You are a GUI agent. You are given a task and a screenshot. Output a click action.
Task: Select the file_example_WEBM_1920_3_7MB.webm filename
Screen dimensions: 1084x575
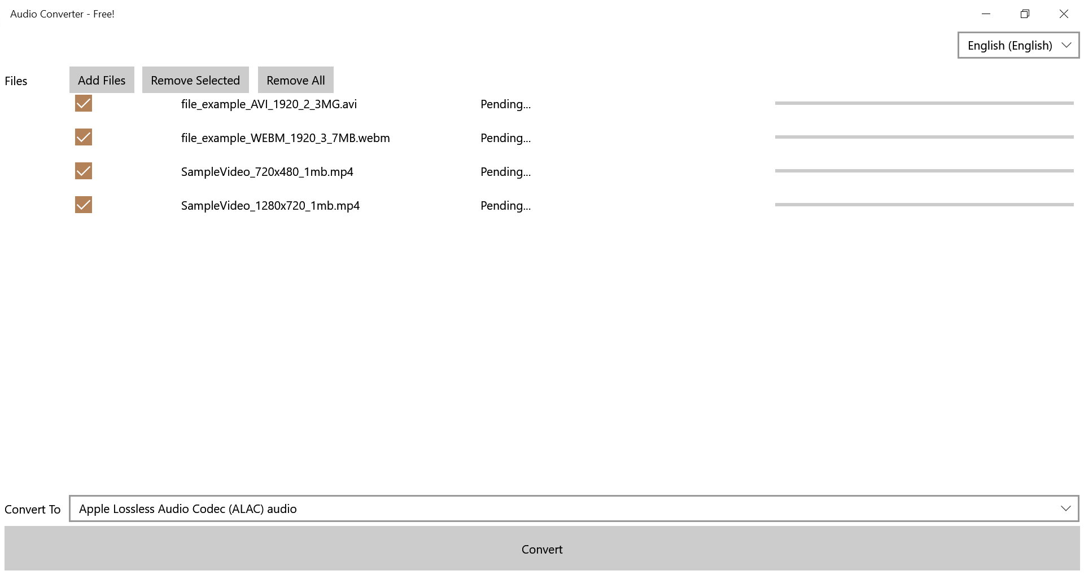(285, 138)
